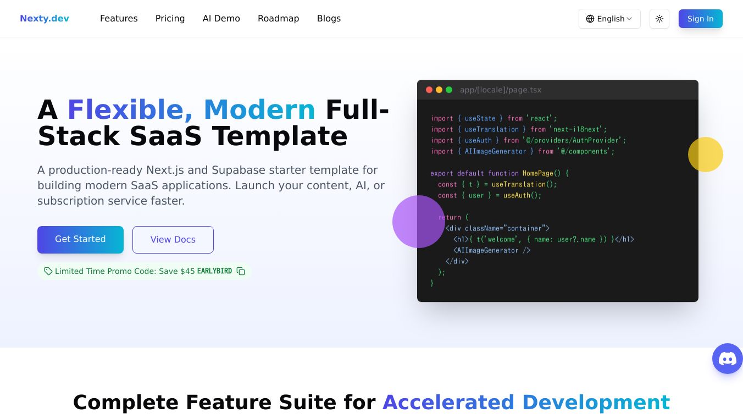743x418 pixels.
Task: Click the yellow dot in code window
Action: click(439, 90)
